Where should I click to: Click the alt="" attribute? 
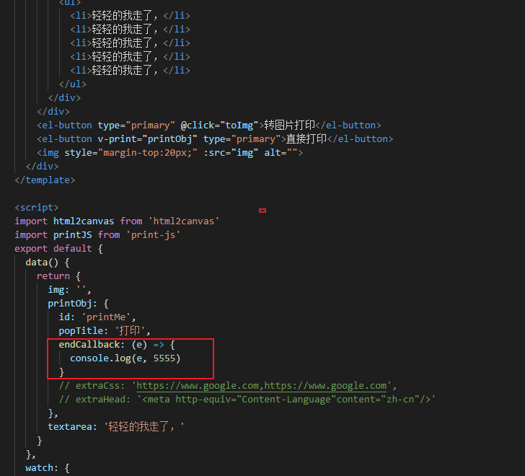(x=281, y=153)
